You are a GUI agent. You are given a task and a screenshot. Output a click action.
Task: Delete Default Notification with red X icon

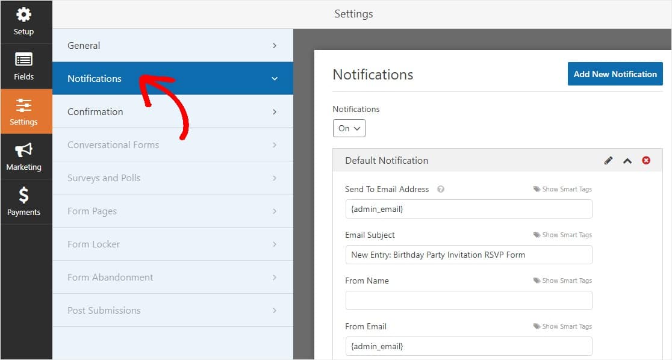click(646, 160)
